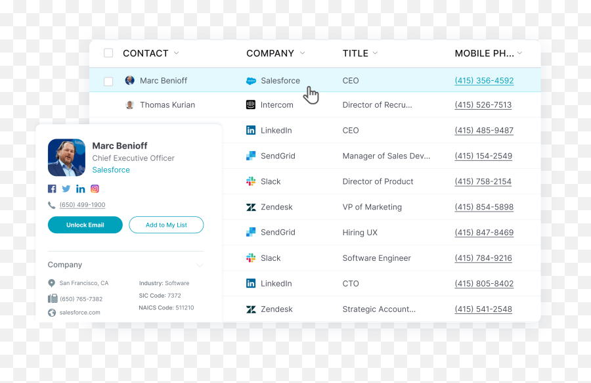Click the globe icon next to salesforce.com
Viewport: 591px width, 383px height.
pyautogui.click(x=52, y=313)
